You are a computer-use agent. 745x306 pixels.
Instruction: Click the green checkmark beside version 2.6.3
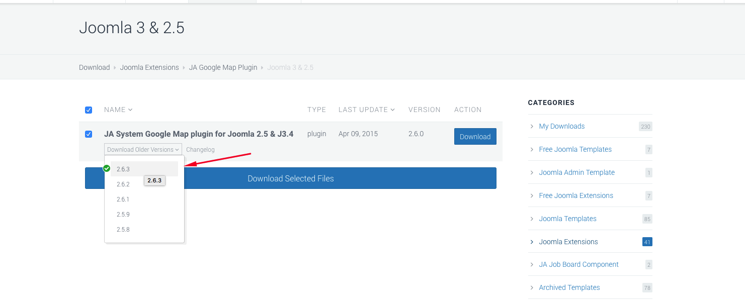coord(106,168)
